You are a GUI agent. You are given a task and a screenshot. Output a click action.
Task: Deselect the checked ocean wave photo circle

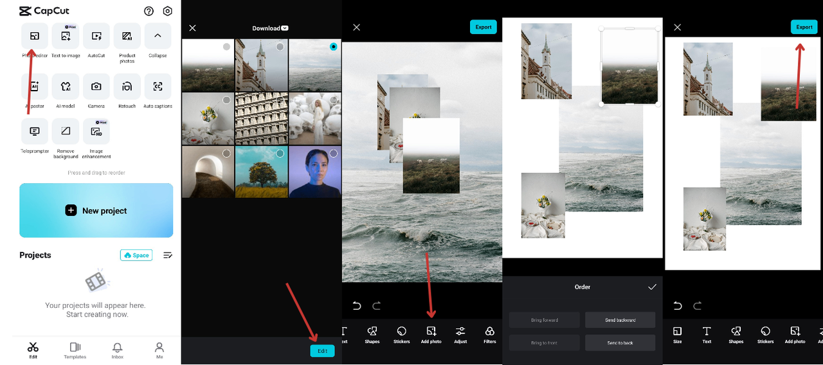333,47
